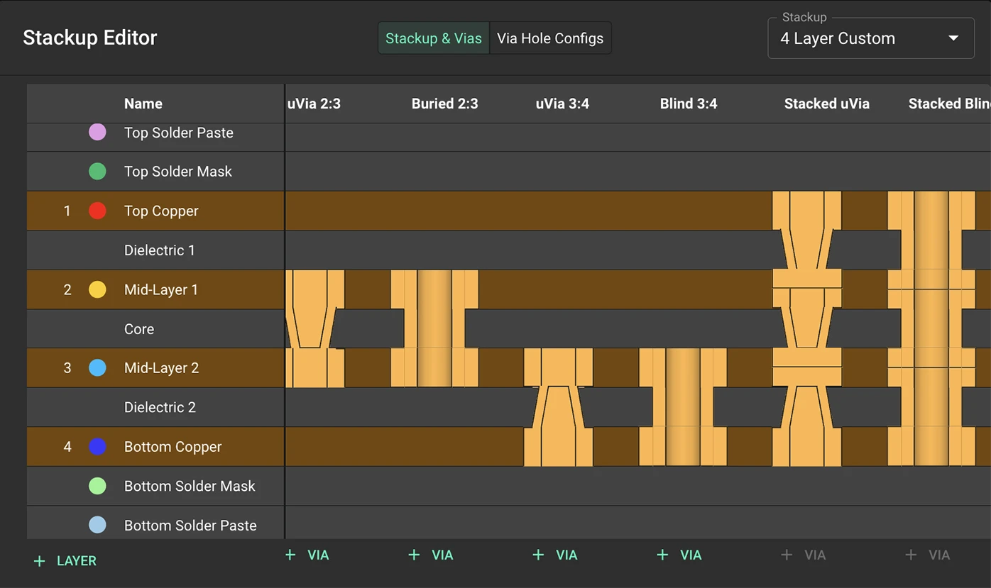Select the Stackup & Vias tab

(x=433, y=38)
